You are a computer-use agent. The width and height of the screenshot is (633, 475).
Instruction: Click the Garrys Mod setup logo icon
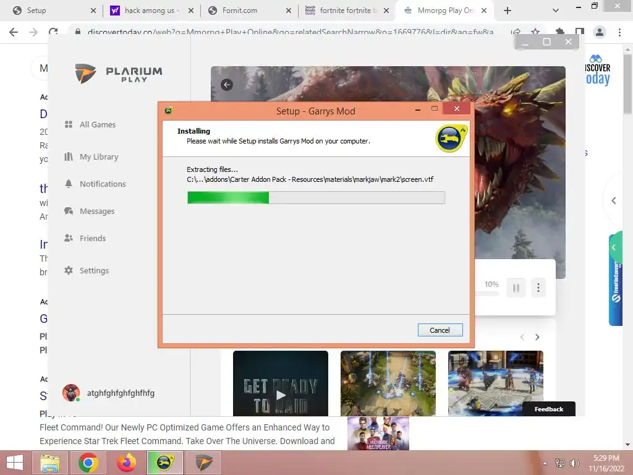pos(451,139)
